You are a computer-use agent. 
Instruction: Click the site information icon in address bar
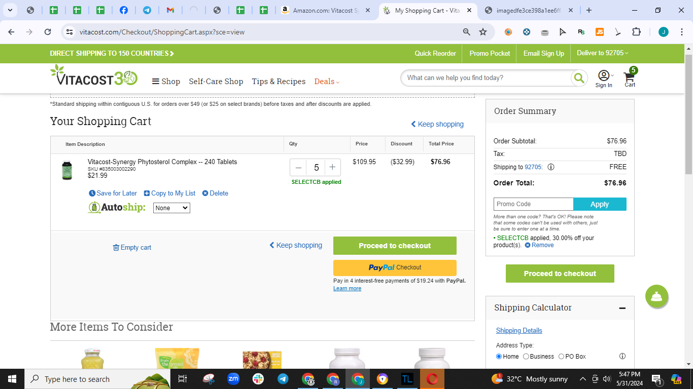70,32
